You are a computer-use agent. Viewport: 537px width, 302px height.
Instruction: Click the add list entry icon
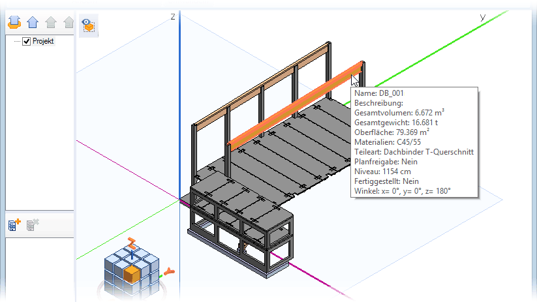[x=14, y=225]
